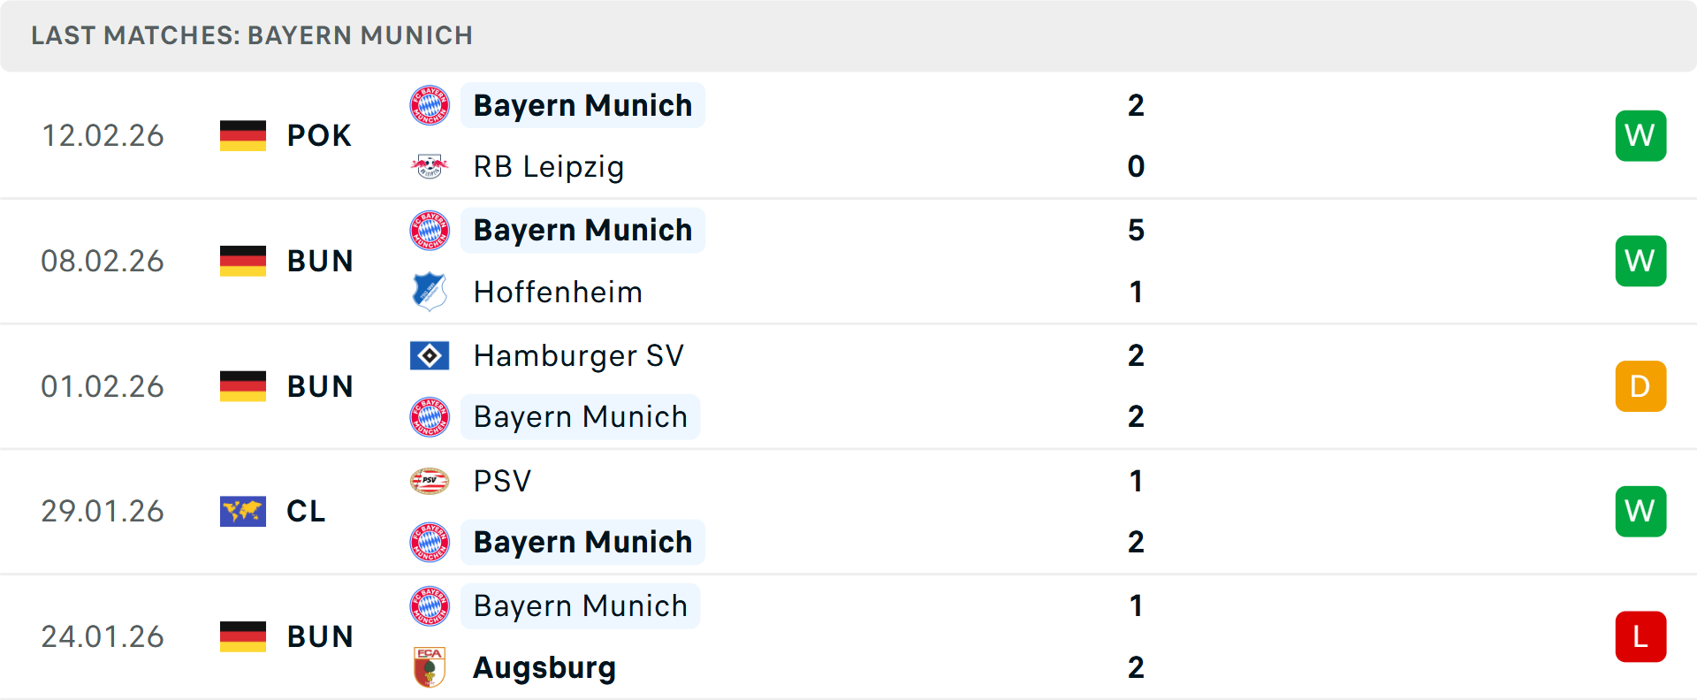Click the date 24.01.26 entry

102,636
